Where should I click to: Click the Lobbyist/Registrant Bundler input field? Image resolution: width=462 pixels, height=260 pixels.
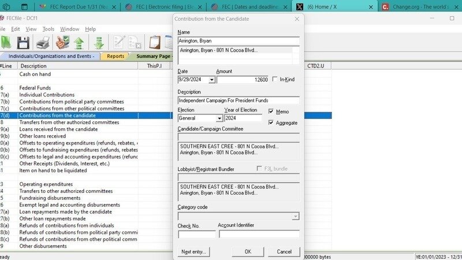[239, 177]
